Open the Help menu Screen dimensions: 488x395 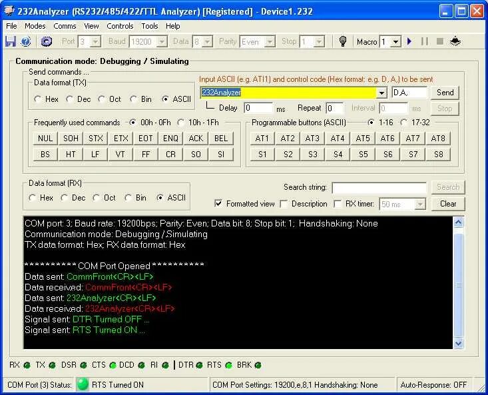click(x=172, y=26)
